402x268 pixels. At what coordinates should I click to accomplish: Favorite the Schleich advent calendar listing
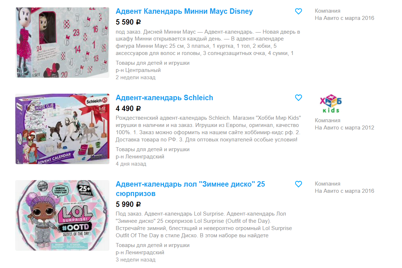tap(298, 98)
